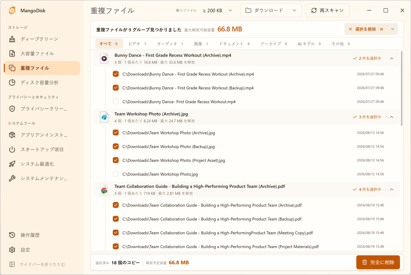Click the 2026/08/12 14:56 date of Photo.jpg
411x275 pixels.
coord(370,174)
